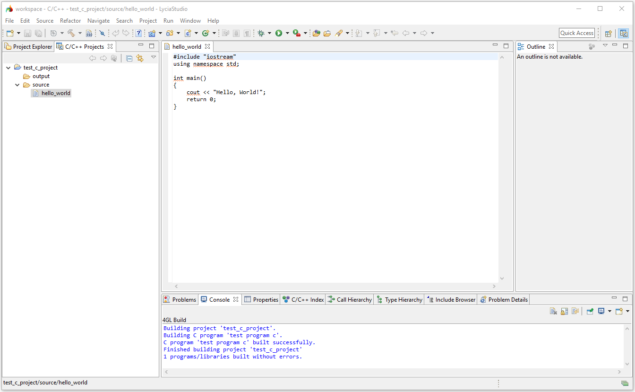Select hello_world file in source folder
Viewport: 635px width, 392px height.
coord(55,93)
